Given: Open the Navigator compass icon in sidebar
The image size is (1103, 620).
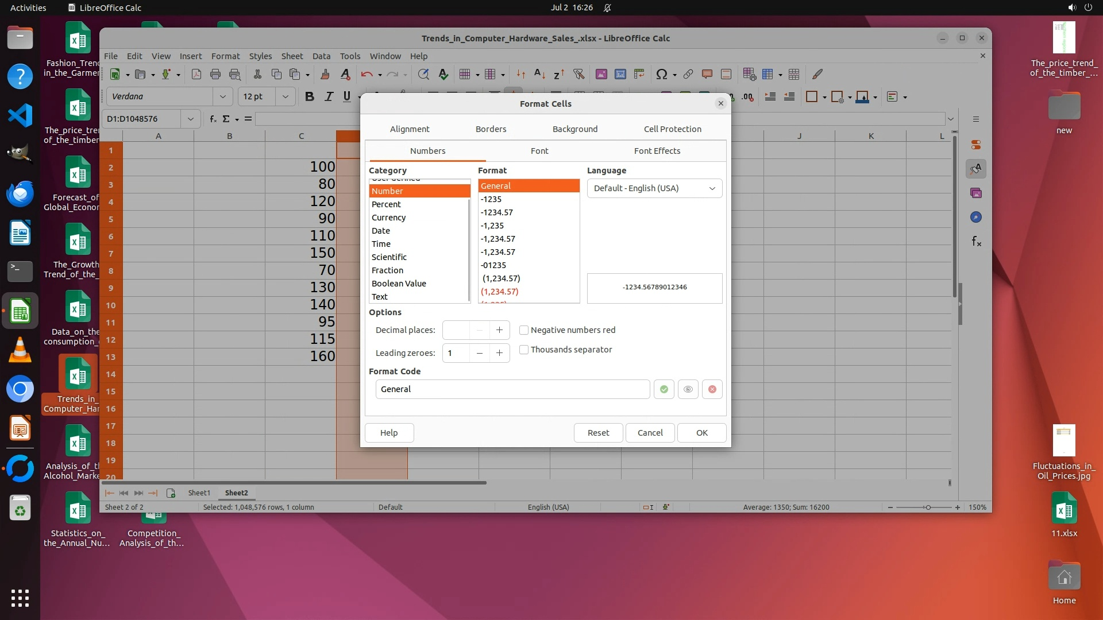Looking at the screenshot, I should 976,217.
